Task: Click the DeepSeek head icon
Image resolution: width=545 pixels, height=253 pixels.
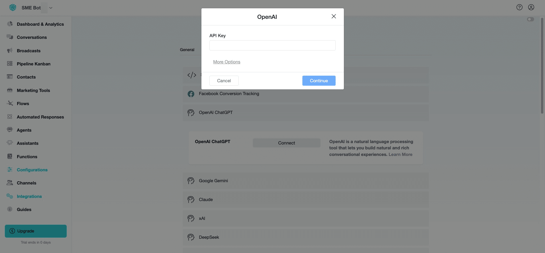Action: 191,237
